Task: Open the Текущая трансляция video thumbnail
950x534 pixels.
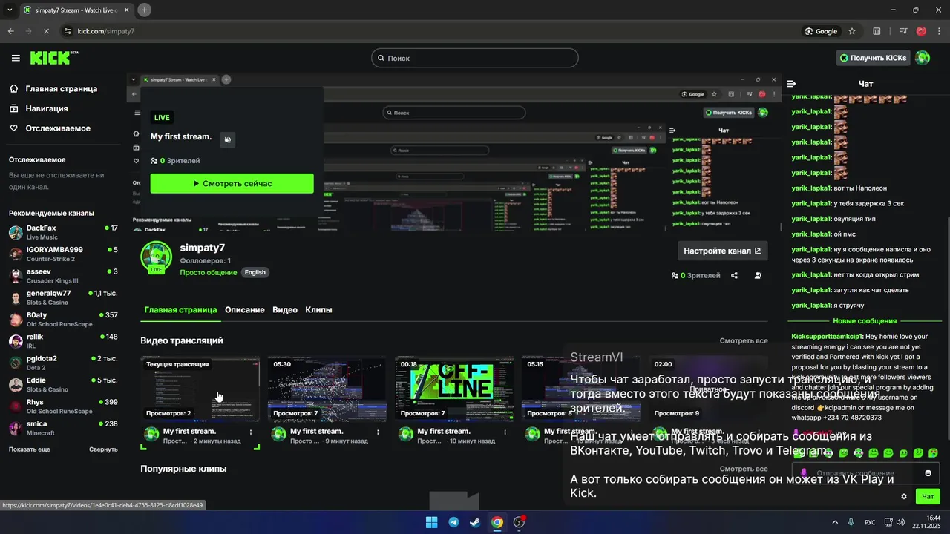Action: click(x=200, y=389)
